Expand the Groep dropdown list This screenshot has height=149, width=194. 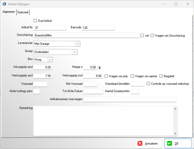75,52
